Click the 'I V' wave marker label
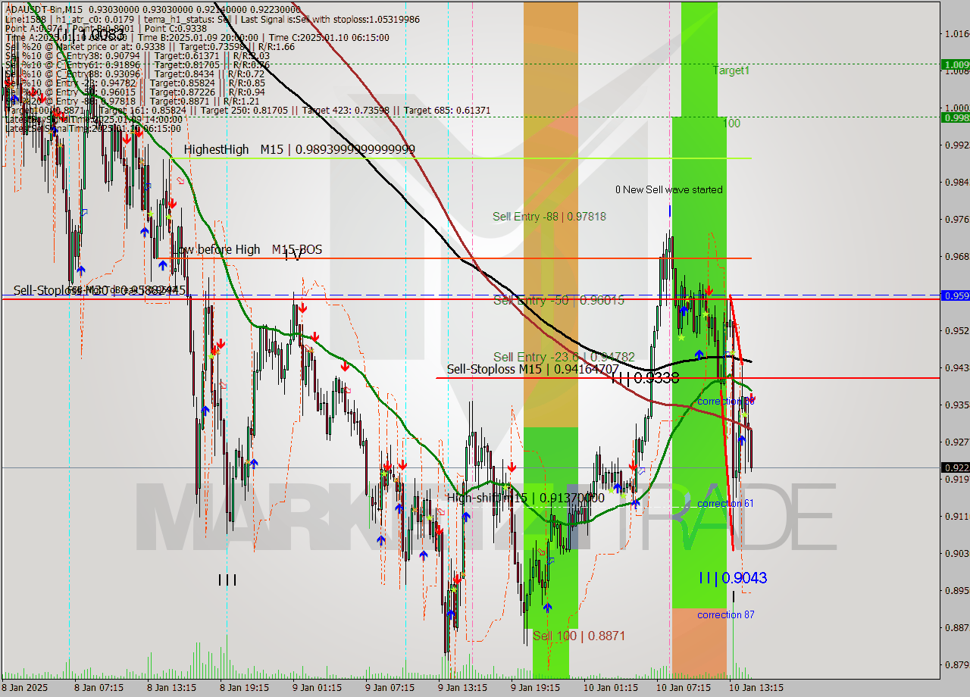Image resolution: width=970 pixels, height=697 pixels. point(293,255)
